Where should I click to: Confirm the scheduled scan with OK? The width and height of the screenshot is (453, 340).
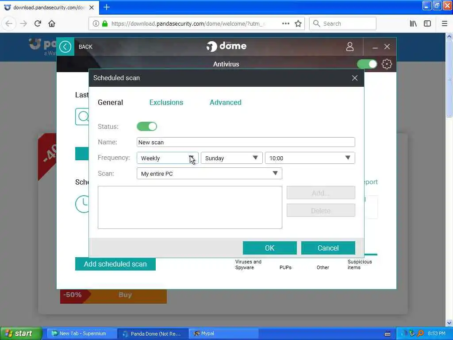click(270, 248)
